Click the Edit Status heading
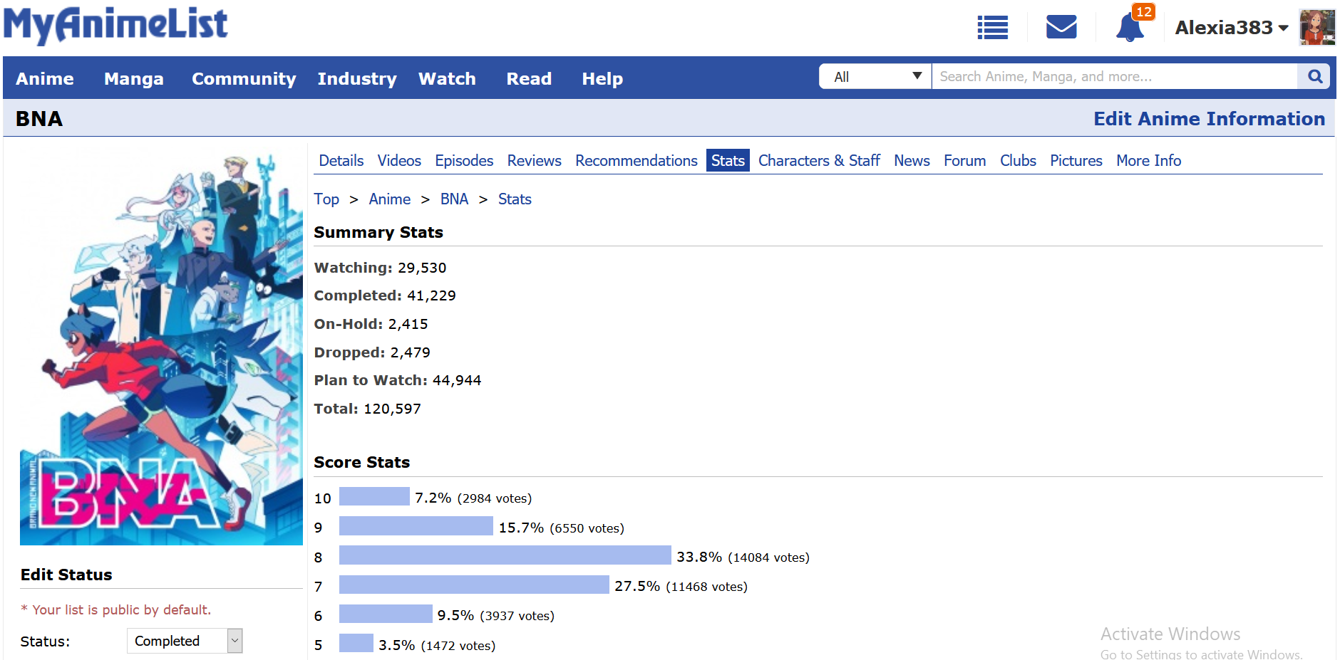This screenshot has height=660, width=1340. 66,575
